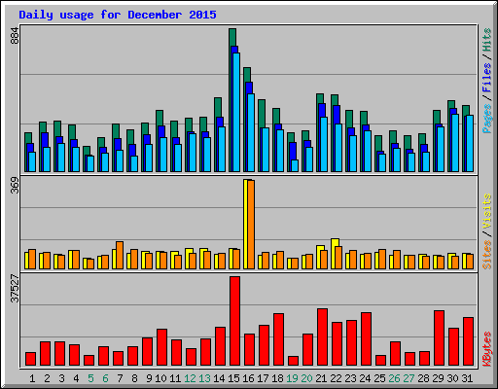This screenshot has width=498, height=389.
Task: Click the orange Sites bar for day 7
Action: (120, 255)
